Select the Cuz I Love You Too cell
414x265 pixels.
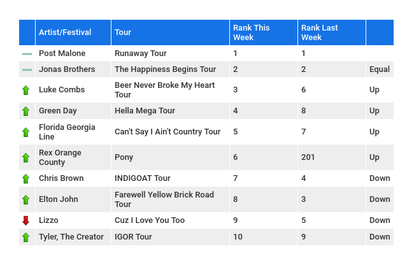170,220
